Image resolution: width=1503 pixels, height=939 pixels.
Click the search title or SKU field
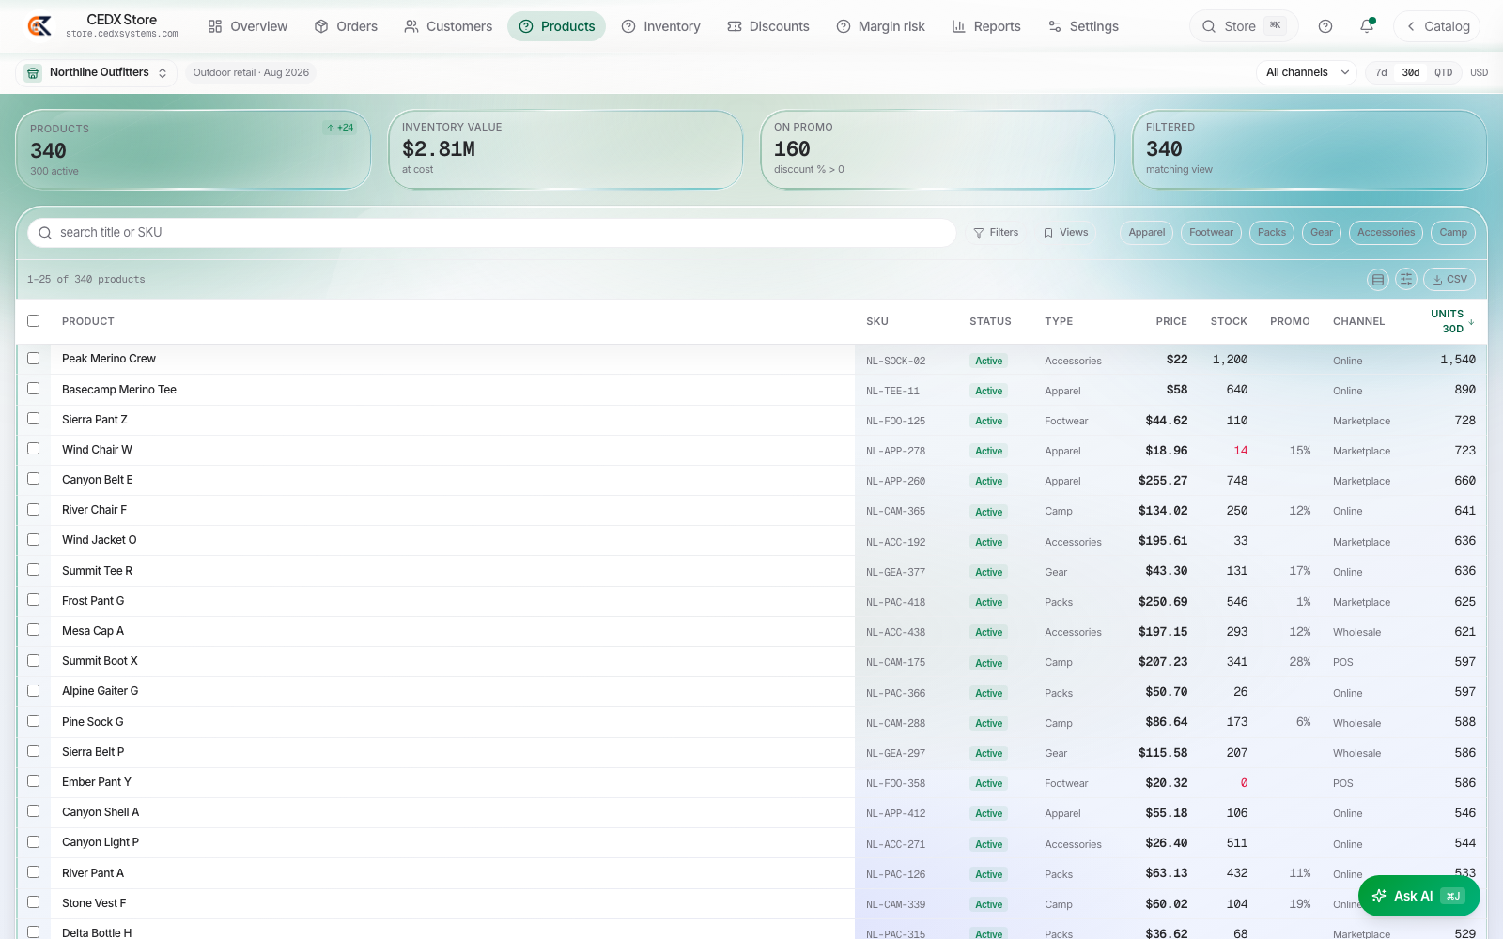click(x=491, y=233)
